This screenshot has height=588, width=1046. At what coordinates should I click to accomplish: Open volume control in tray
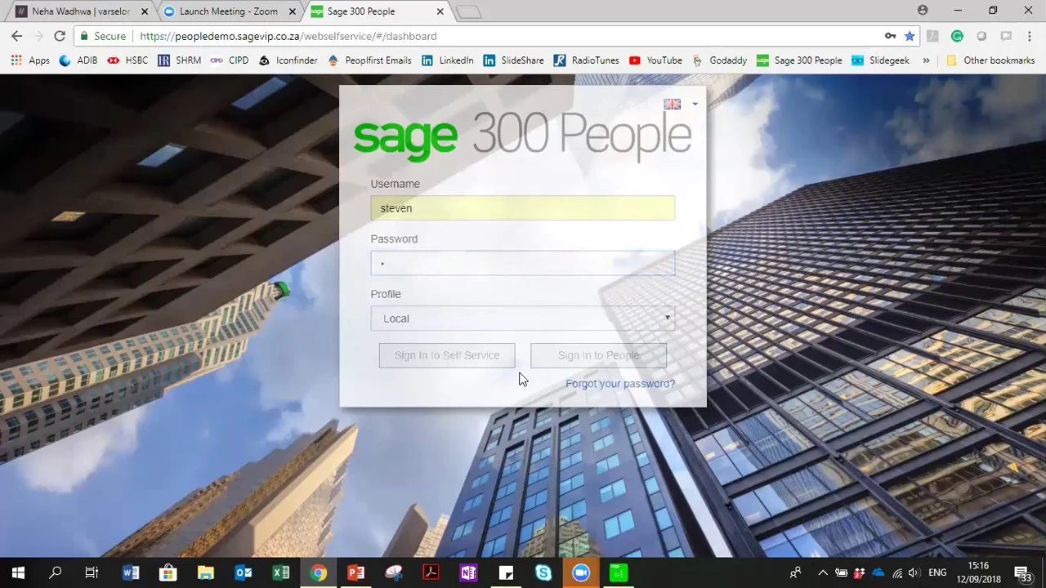tap(914, 573)
